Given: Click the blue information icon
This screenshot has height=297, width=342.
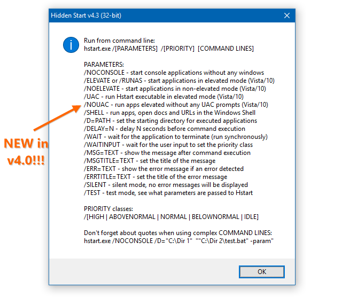Looking at the screenshot, I should coord(71,44).
